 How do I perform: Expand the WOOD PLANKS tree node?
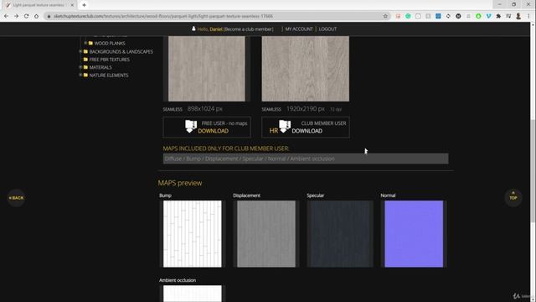point(85,43)
